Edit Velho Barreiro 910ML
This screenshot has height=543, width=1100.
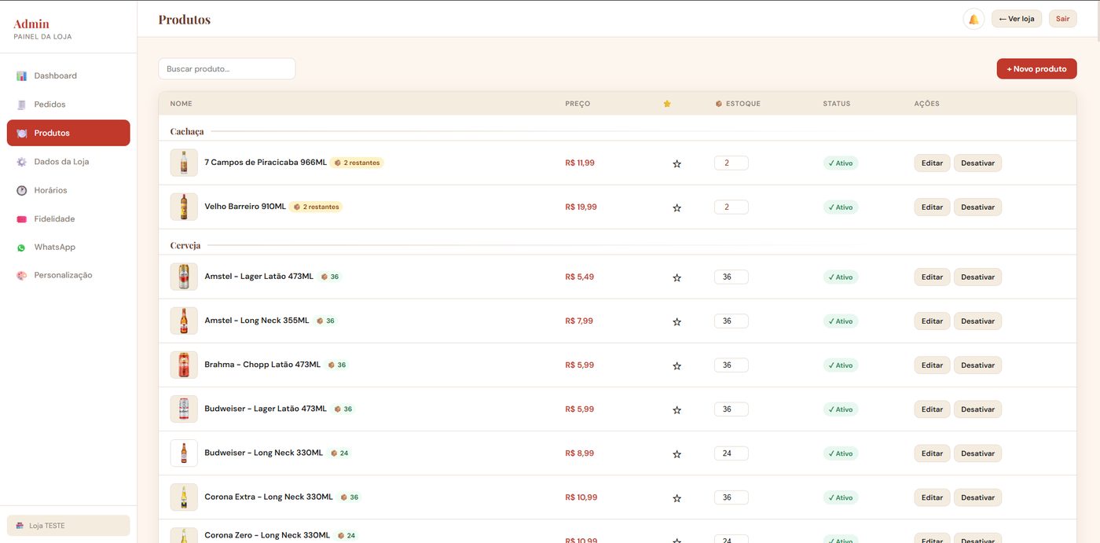(x=932, y=207)
